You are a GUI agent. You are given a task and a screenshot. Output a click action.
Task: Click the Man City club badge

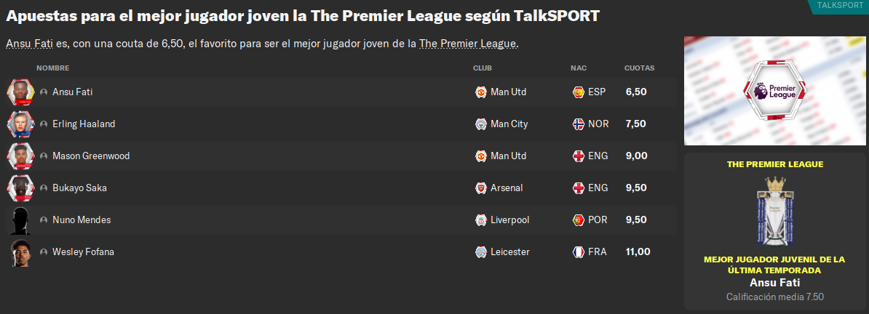click(481, 124)
